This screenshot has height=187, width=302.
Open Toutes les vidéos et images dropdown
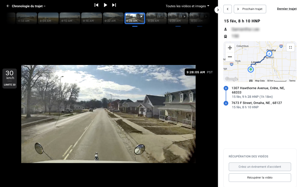[x=187, y=6]
